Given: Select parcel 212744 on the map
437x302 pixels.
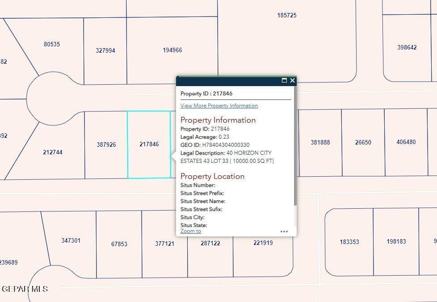Looking at the screenshot, I should (52, 152).
